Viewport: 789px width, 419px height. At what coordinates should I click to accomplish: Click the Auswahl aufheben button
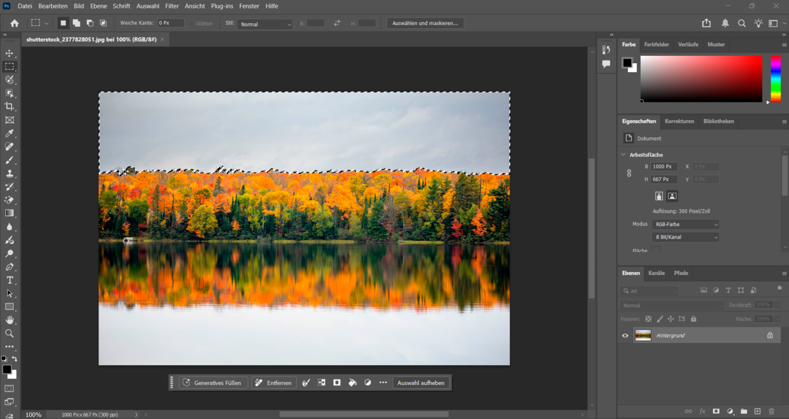coord(421,382)
